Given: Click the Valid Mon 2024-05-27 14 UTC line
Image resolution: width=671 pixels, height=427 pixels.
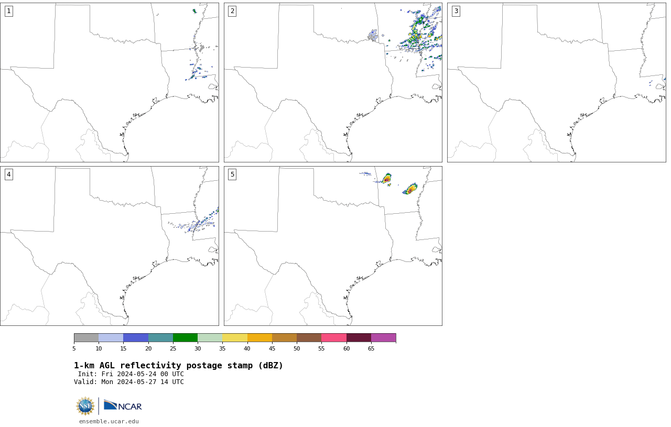Looking at the screenshot, I should [x=129, y=382].
